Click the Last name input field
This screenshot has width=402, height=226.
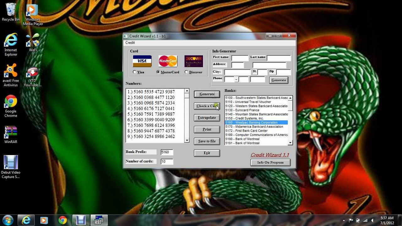279,58
